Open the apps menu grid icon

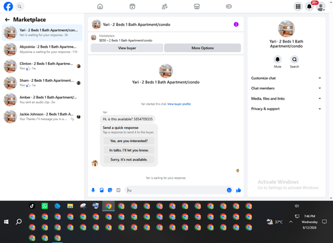pos(298,7)
